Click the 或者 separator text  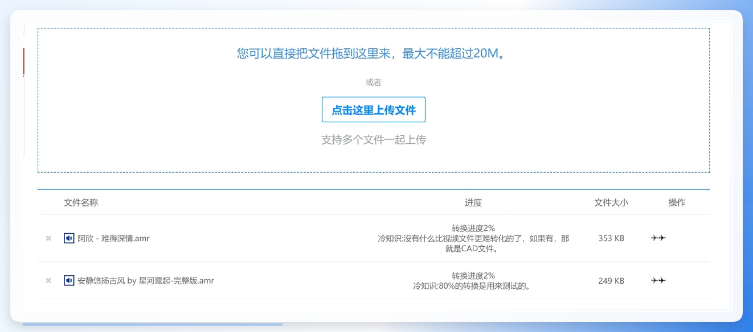click(x=374, y=82)
